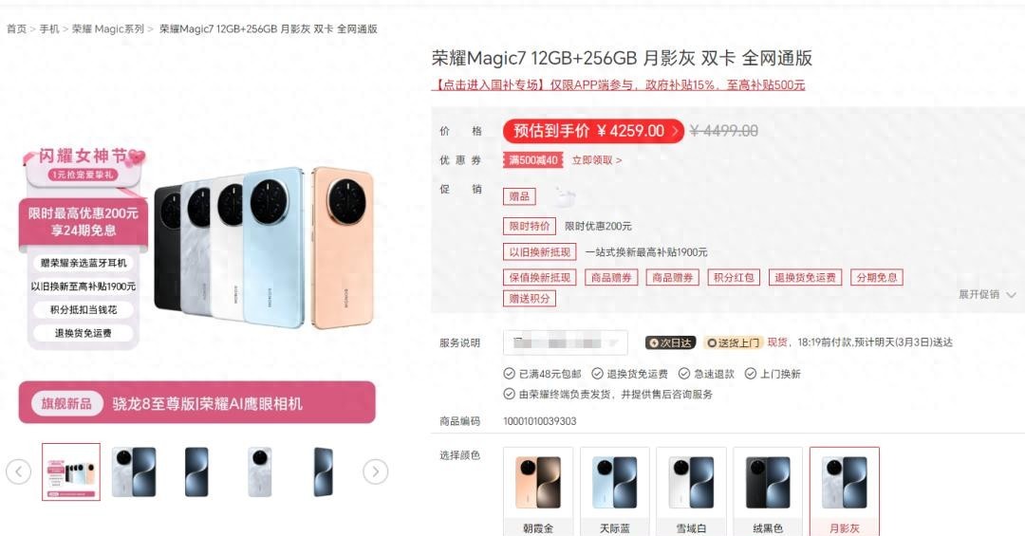Viewport: 1025px width, 536px height.
Task: Click the 次日达 delivery badge
Action: tap(670, 342)
